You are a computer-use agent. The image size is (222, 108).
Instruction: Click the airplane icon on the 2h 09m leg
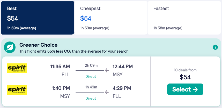tap(107, 71)
